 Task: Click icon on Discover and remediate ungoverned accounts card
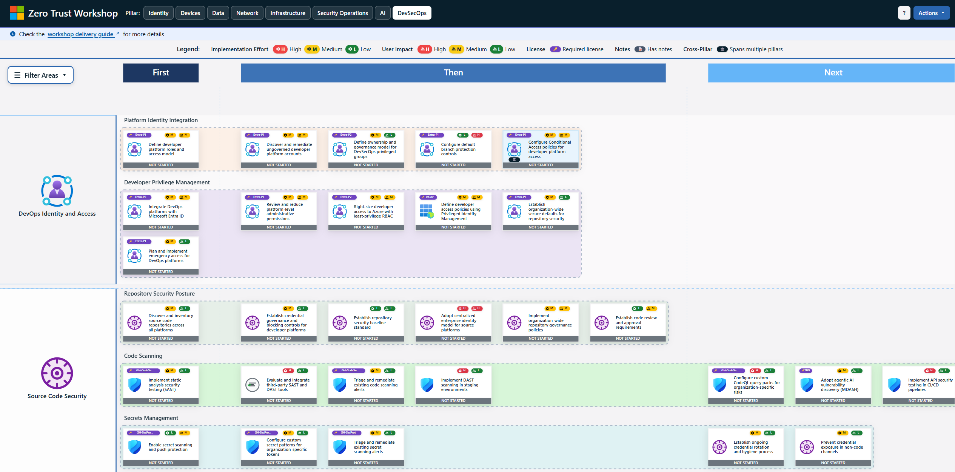pyautogui.click(x=253, y=149)
